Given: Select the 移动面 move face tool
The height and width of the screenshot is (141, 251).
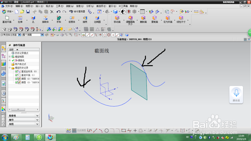Looking at the screenshot, I should tap(117, 20).
